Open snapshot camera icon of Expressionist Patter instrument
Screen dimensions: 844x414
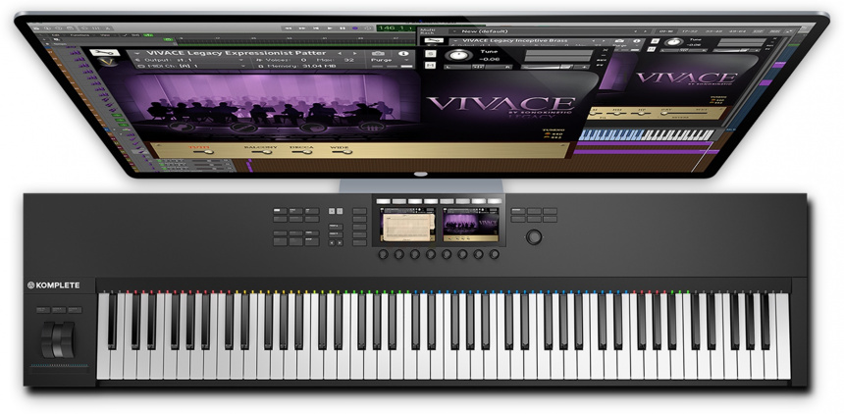pos(378,53)
